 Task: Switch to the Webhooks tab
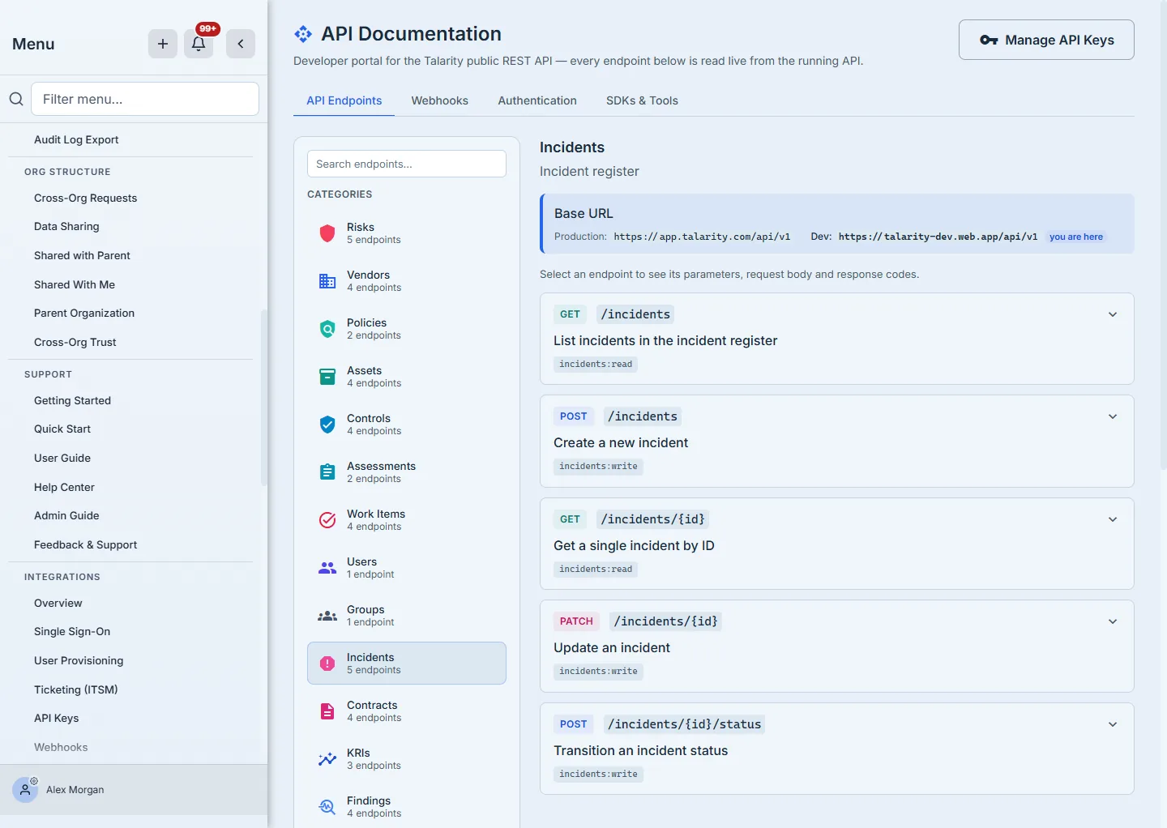[440, 100]
